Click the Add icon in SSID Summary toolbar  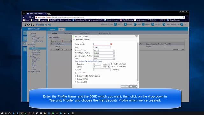[x=52, y=41]
